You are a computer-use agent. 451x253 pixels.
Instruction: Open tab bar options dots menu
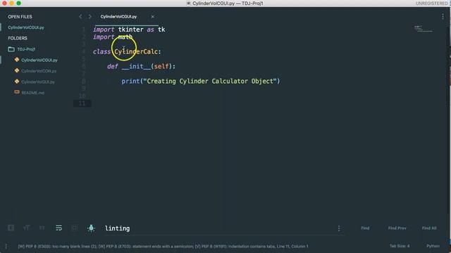(x=443, y=17)
